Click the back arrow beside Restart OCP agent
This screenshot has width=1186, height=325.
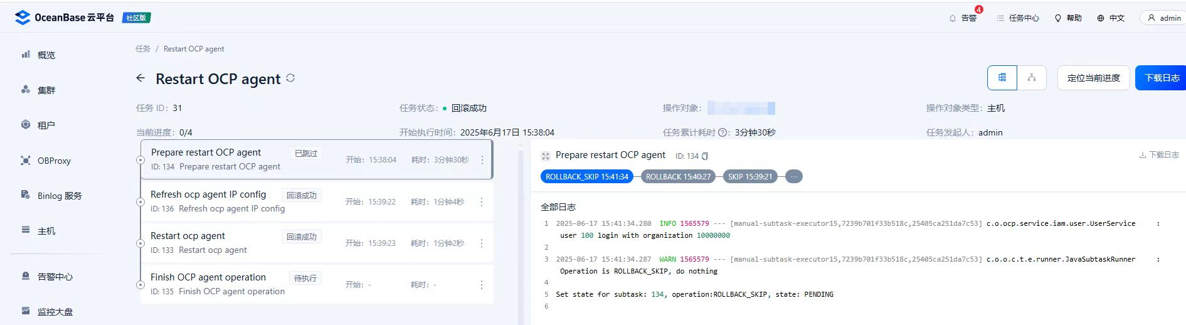click(x=140, y=78)
